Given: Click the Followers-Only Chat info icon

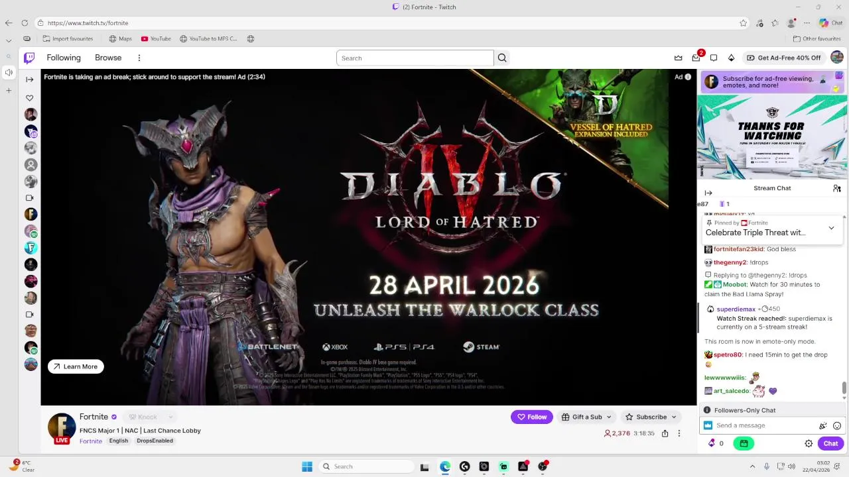Looking at the screenshot, I should 707,410.
